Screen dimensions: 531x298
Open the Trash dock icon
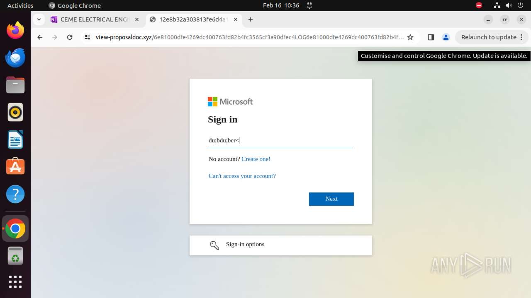pyautogui.click(x=15, y=256)
